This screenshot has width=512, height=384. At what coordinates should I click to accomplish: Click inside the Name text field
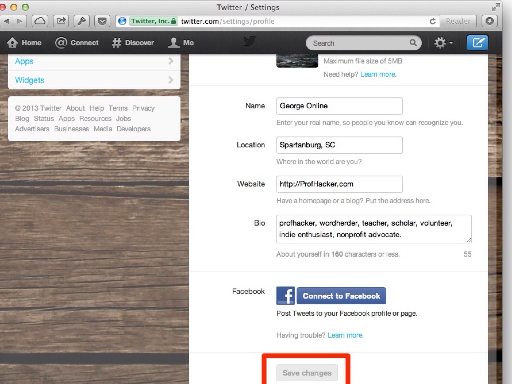(339, 106)
